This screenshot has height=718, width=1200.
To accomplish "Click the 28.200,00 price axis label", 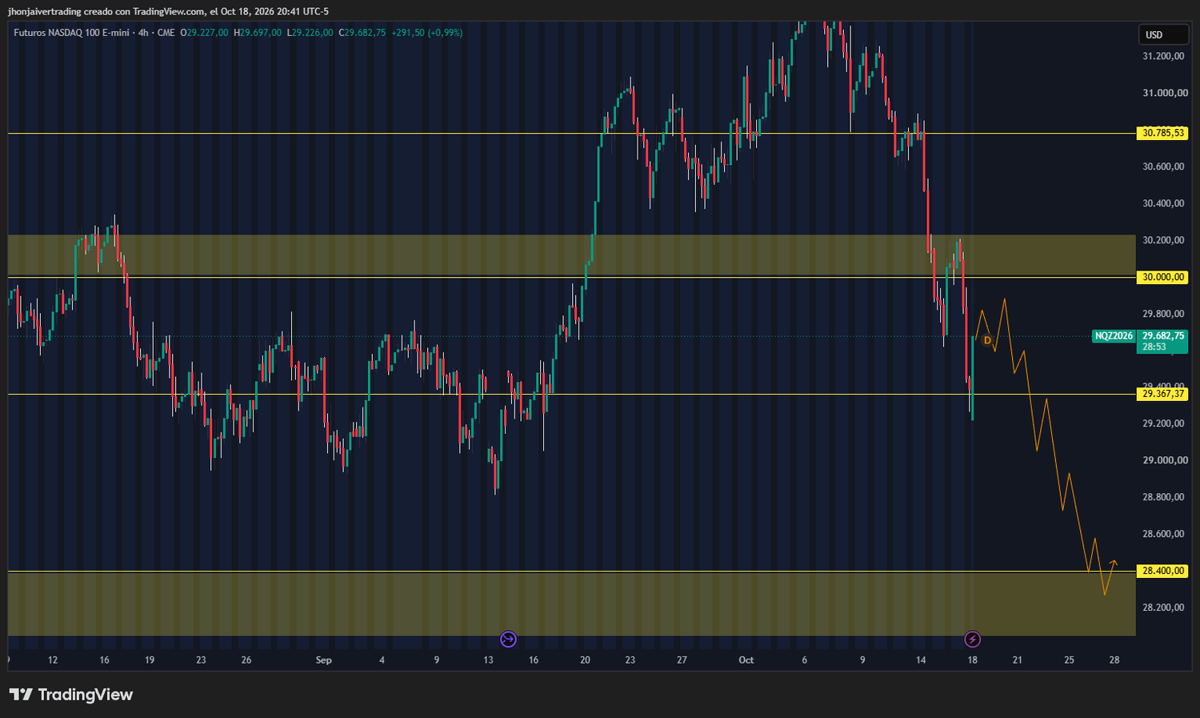I will [x=1163, y=608].
